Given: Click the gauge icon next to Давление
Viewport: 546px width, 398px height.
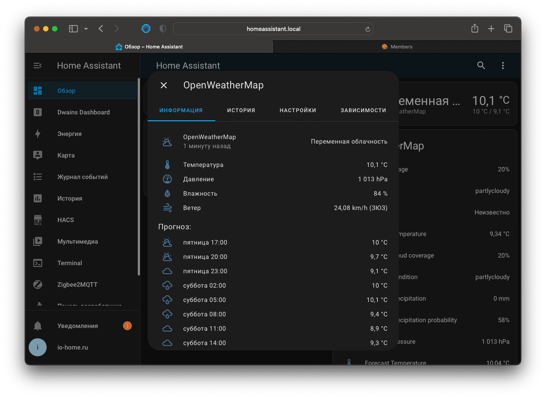Looking at the screenshot, I should point(167,179).
